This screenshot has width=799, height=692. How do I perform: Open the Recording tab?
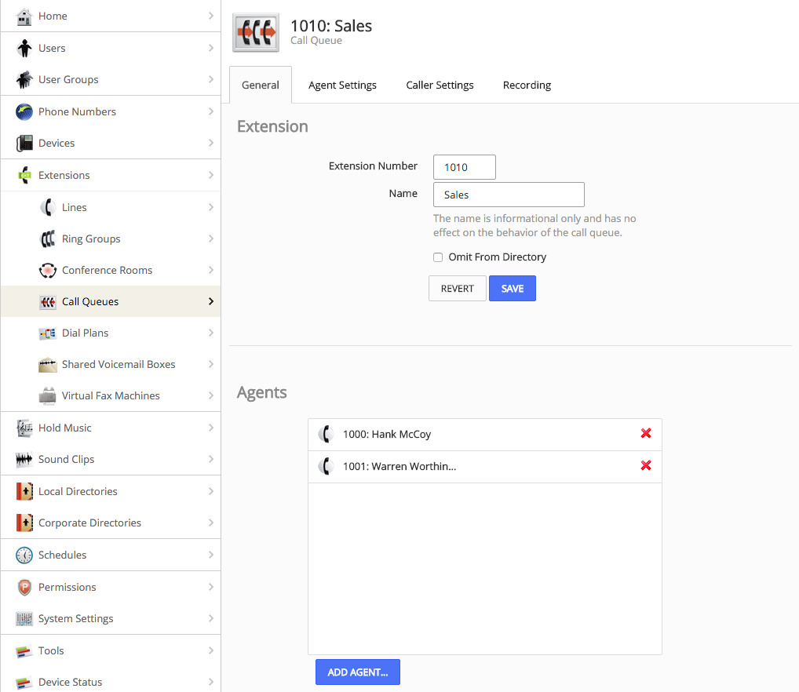click(x=527, y=85)
